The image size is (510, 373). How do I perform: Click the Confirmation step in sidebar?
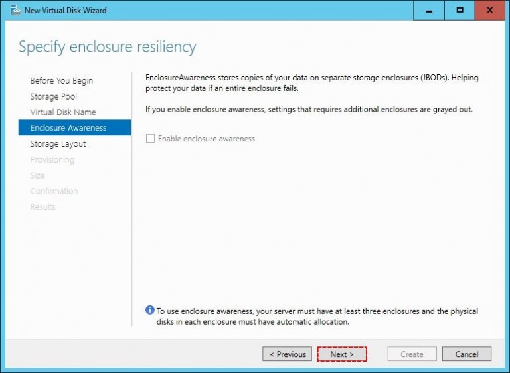[54, 191]
